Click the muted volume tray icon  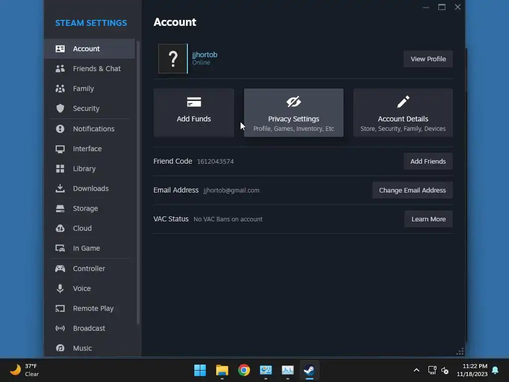pos(445,370)
